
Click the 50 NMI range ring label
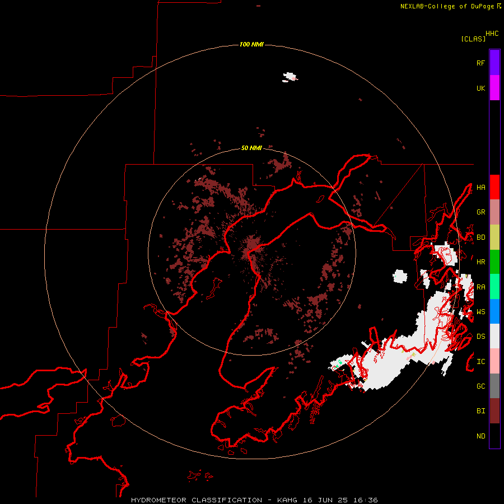pyautogui.click(x=251, y=148)
